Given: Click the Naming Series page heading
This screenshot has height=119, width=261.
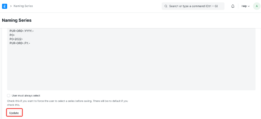Looking at the screenshot, I should 17,20.
